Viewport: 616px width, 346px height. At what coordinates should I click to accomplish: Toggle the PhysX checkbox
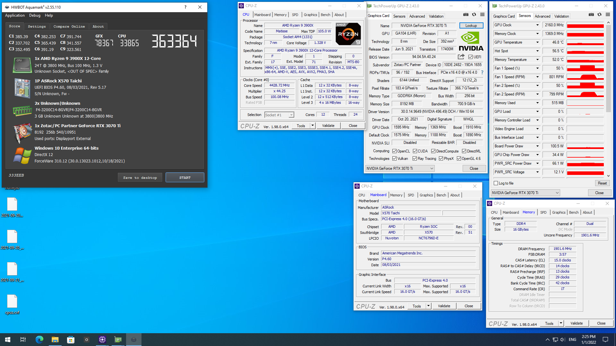pos(441,159)
